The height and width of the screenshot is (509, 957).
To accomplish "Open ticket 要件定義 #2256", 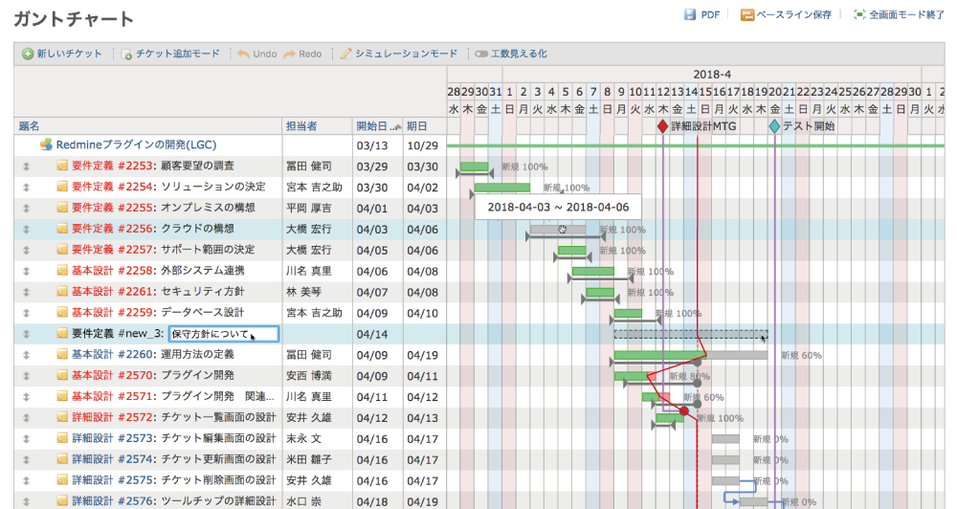I will point(114,229).
